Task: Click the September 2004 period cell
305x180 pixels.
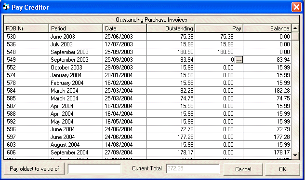Action: pos(76,152)
